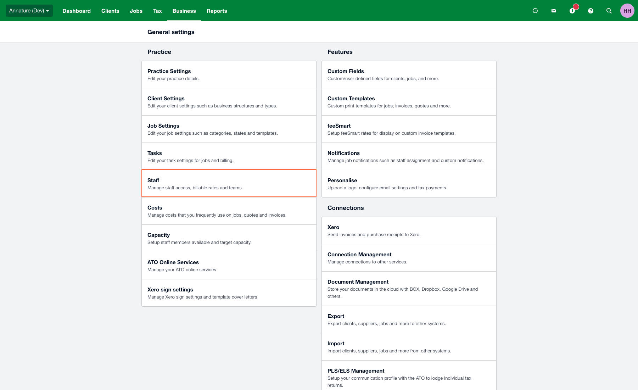Expand the Annature (Dev) organisation dropdown
The image size is (638, 390).
coord(29,11)
